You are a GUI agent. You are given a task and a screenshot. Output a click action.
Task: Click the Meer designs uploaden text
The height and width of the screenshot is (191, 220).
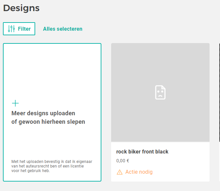pyautogui.click(x=43, y=113)
